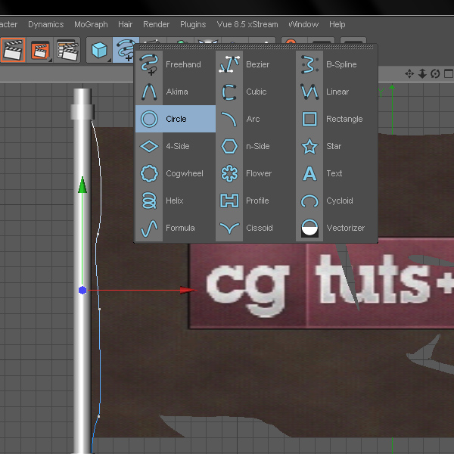Open the Help menu
454x454 pixels.
pyautogui.click(x=337, y=25)
